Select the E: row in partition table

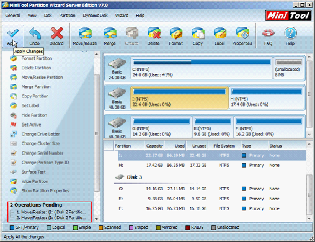(212, 199)
